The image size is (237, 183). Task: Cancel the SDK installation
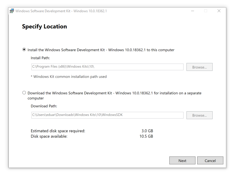(210, 161)
